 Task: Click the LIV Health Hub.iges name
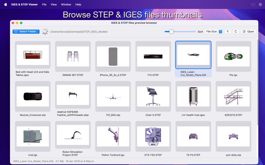[x=193, y=115]
